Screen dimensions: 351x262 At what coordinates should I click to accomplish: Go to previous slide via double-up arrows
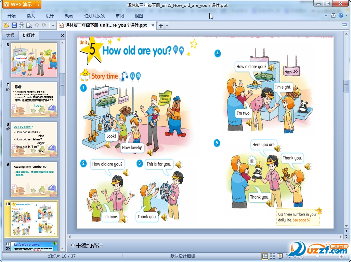[x=346, y=231]
